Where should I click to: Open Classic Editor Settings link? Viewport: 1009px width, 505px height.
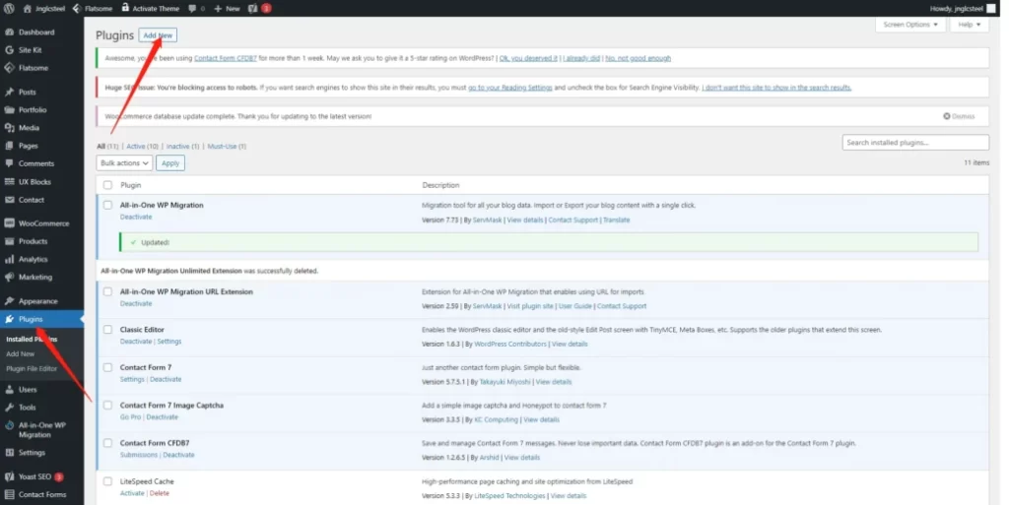tap(169, 342)
